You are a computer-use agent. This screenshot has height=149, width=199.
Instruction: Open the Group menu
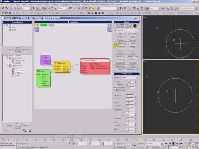click(x=18, y=5)
